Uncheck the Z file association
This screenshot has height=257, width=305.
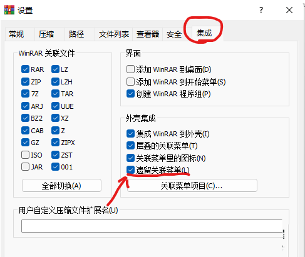point(55,131)
